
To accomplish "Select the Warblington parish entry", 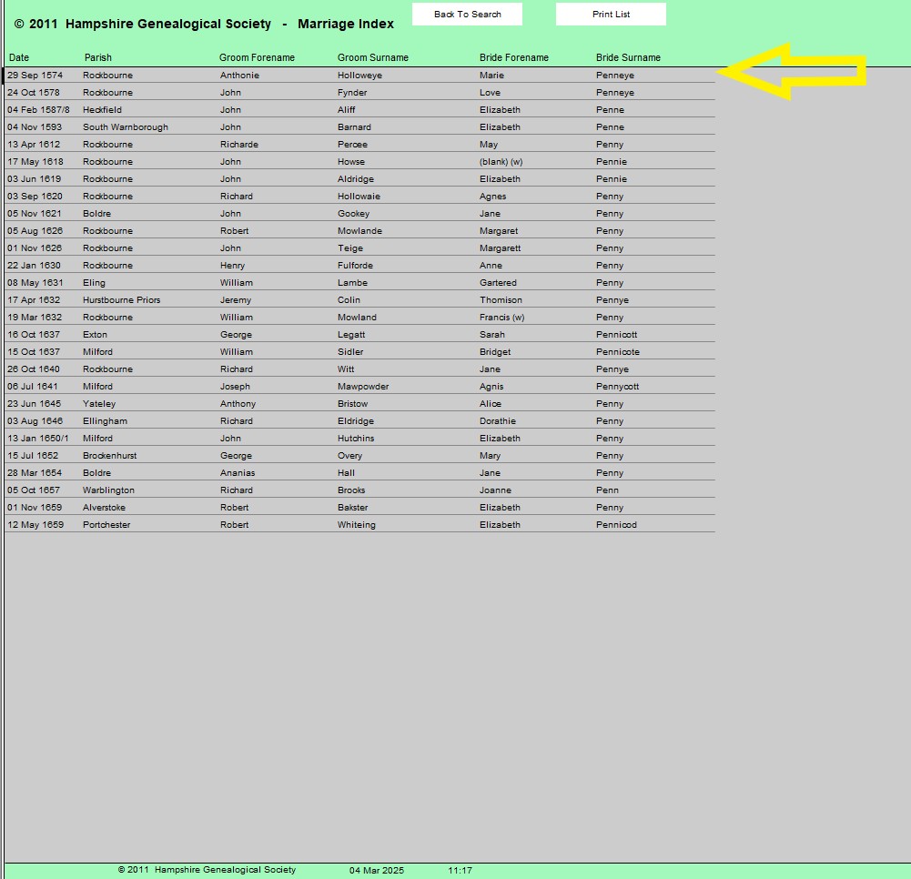I will coord(108,490).
